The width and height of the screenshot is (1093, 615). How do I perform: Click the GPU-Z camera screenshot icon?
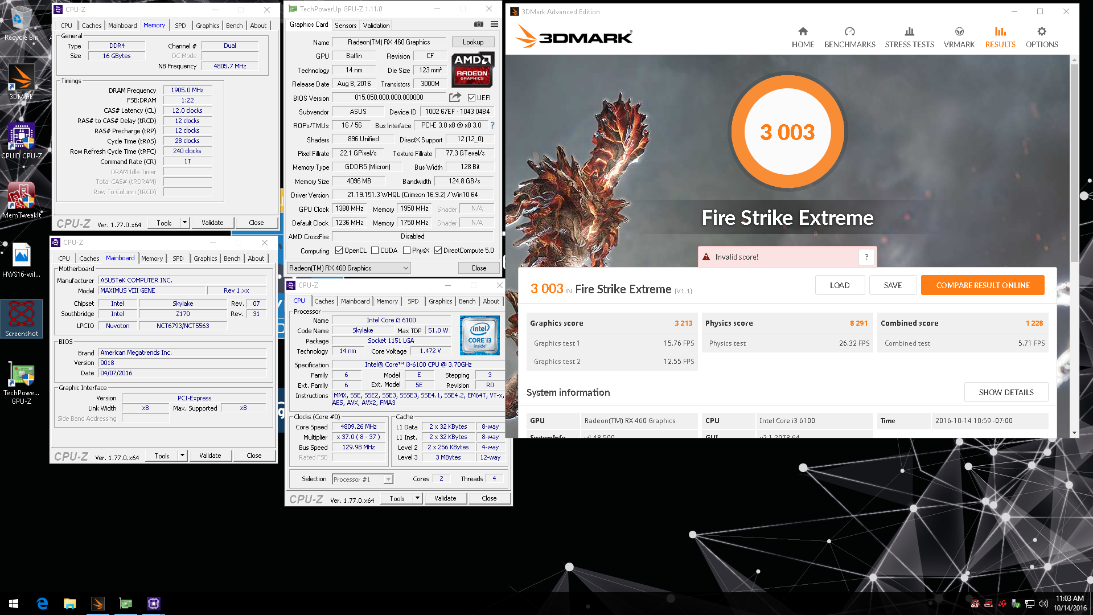tap(479, 24)
